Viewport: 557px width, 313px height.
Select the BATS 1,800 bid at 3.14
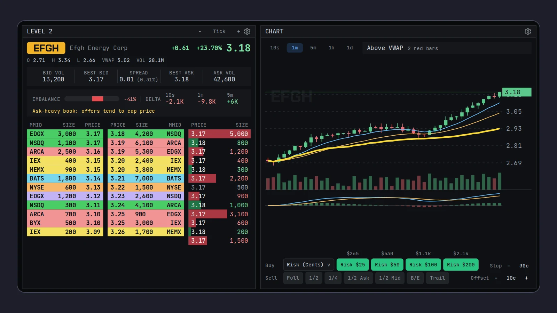pyautogui.click(x=65, y=178)
